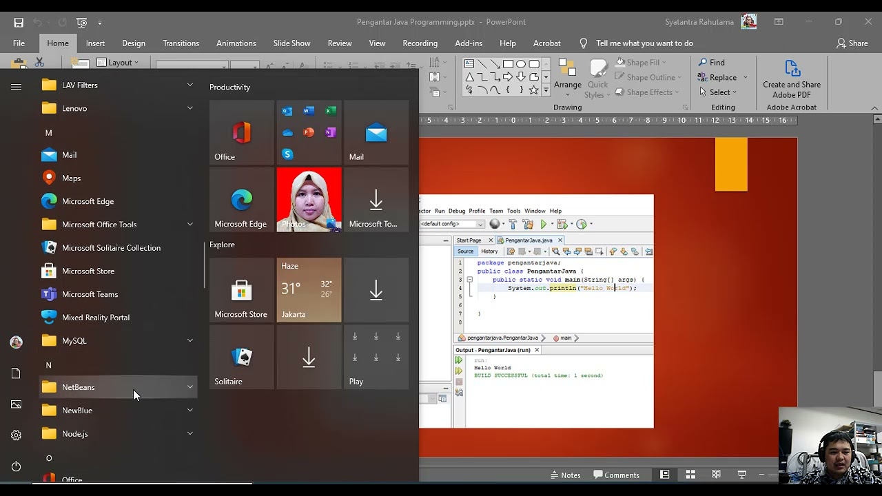The width and height of the screenshot is (882, 496).
Task: Click the Share button in PowerPoint
Action: tap(852, 43)
